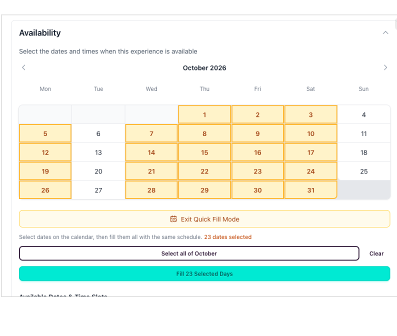The height and width of the screenshot is (336, 397).
Task: Click Fill 23 Selected Days button
Action: pos(204,273)
